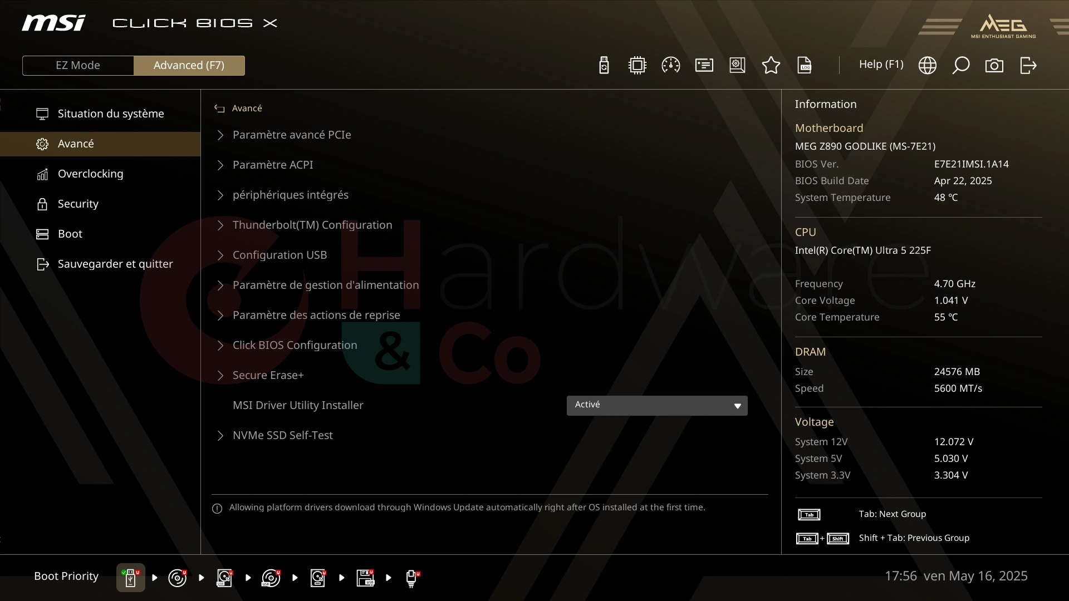
Task: Click CPU name Intel Core Ultra 5 225F
Action: [863, 250]
